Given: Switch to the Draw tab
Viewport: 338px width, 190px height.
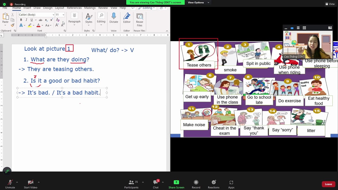Looking at the screenshot, I should (37, 8).
